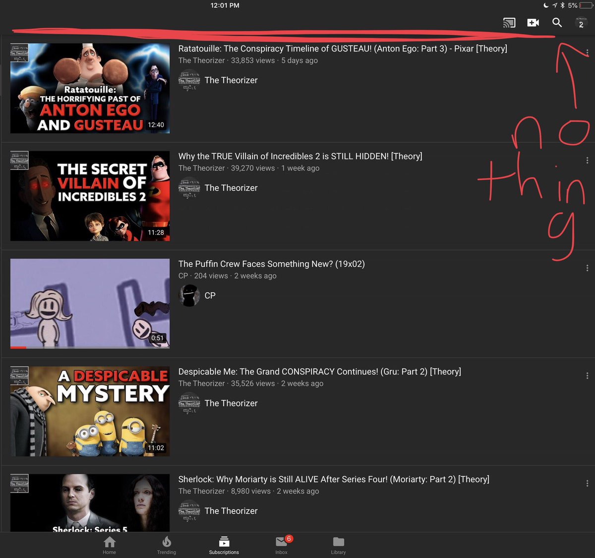Tap the red watch-progress bar on Puffin thumbnail

(x=18, y=347)
